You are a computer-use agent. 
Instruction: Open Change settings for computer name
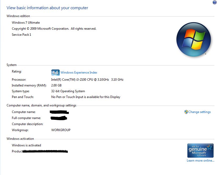[x=199, y=112]
